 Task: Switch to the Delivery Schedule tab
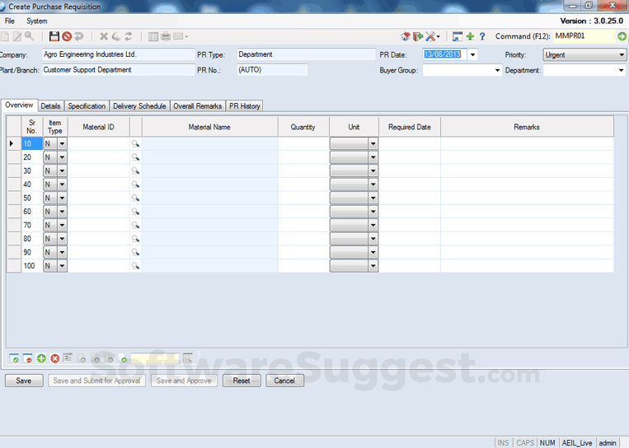coord(139,106)
